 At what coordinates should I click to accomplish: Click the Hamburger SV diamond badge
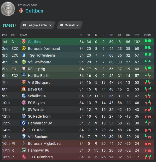tap(24, 123)
